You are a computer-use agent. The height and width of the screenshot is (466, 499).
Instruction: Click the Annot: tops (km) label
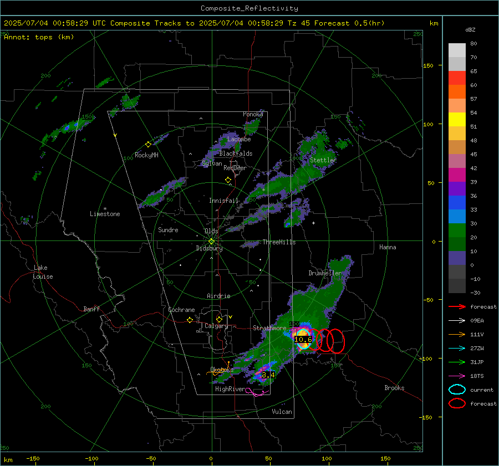[x=39, y=37]
